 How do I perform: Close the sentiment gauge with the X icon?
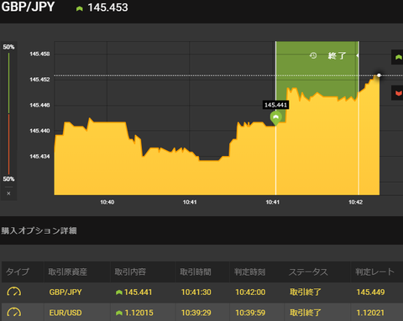8,194
